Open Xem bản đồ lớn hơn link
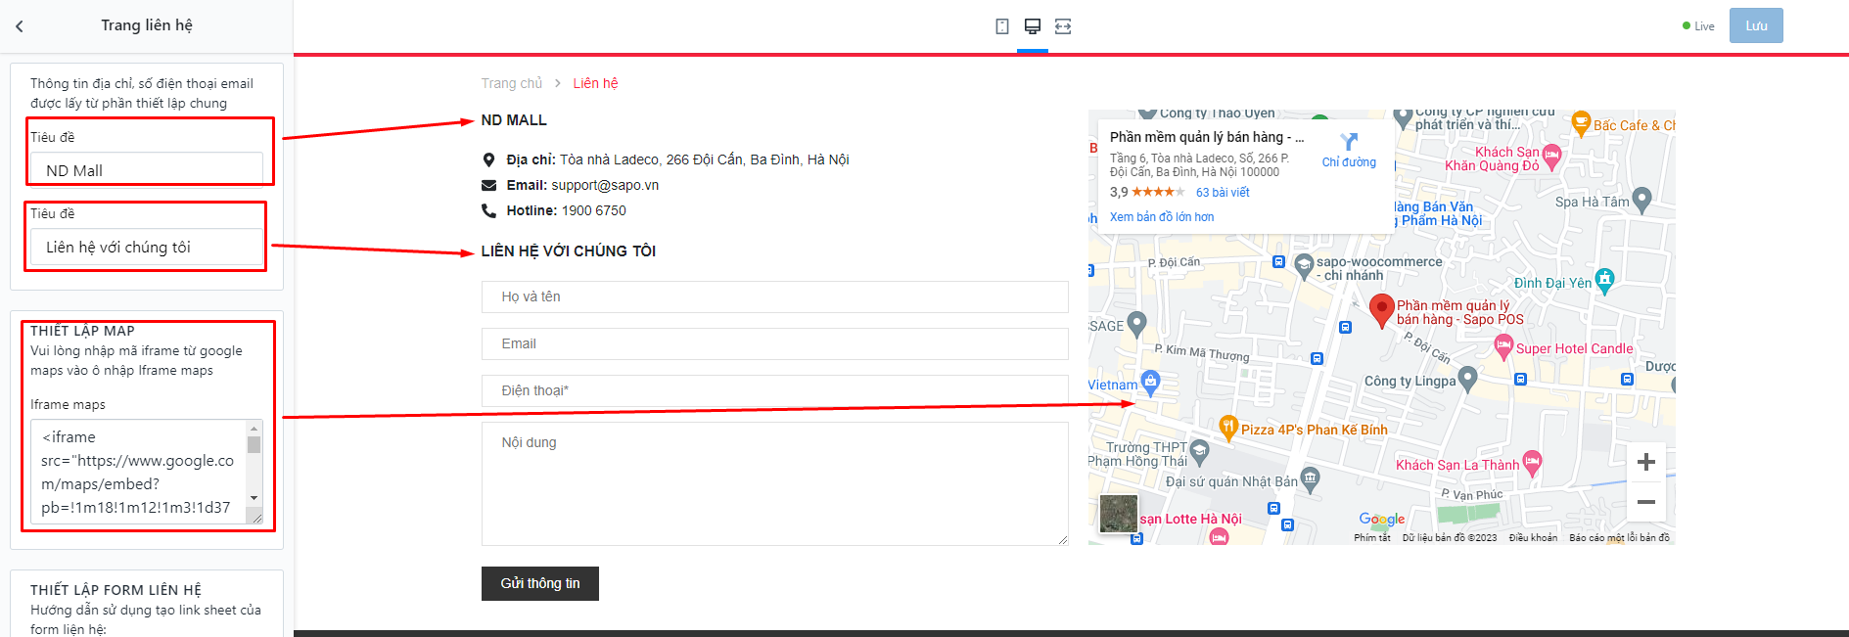Screen dimensions: 1849x637 (1162, 217)
